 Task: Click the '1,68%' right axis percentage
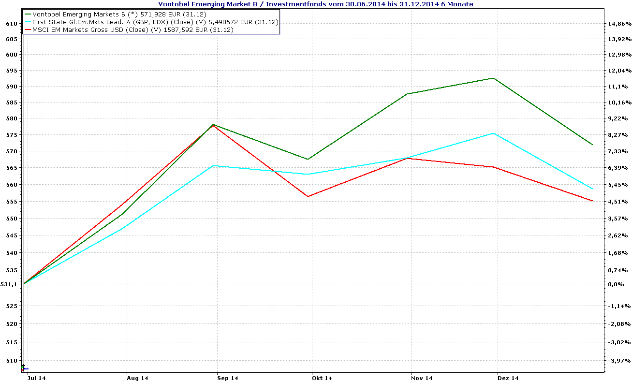click(x=617, y=253)
